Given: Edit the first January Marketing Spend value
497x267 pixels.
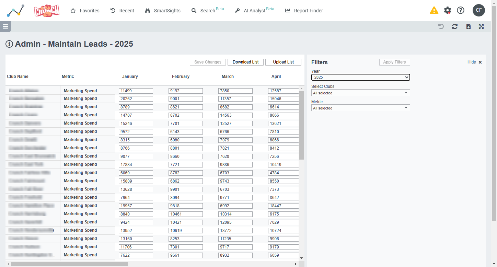Looking at the screenshot, I should coord(136,91).
